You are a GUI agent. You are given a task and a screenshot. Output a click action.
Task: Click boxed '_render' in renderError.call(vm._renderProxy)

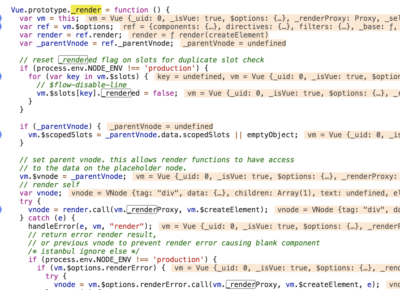click(241, 284)
